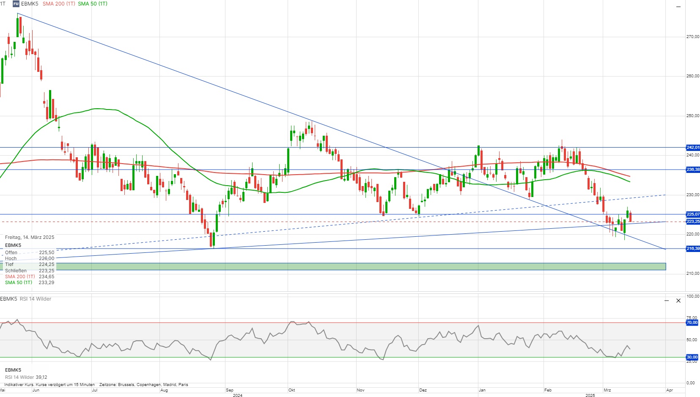Click the EBMK5 symbol label
The height and width of the screenshot is (397, 700).
coord(30,4)
